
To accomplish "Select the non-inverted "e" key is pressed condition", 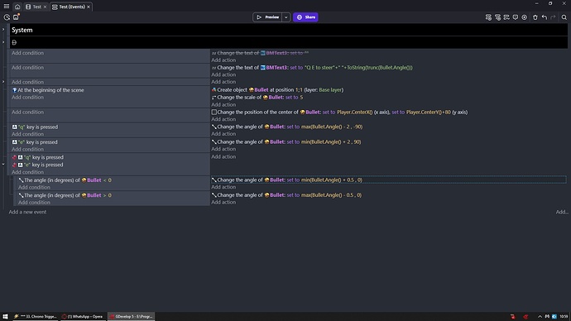I will (35, 142).
